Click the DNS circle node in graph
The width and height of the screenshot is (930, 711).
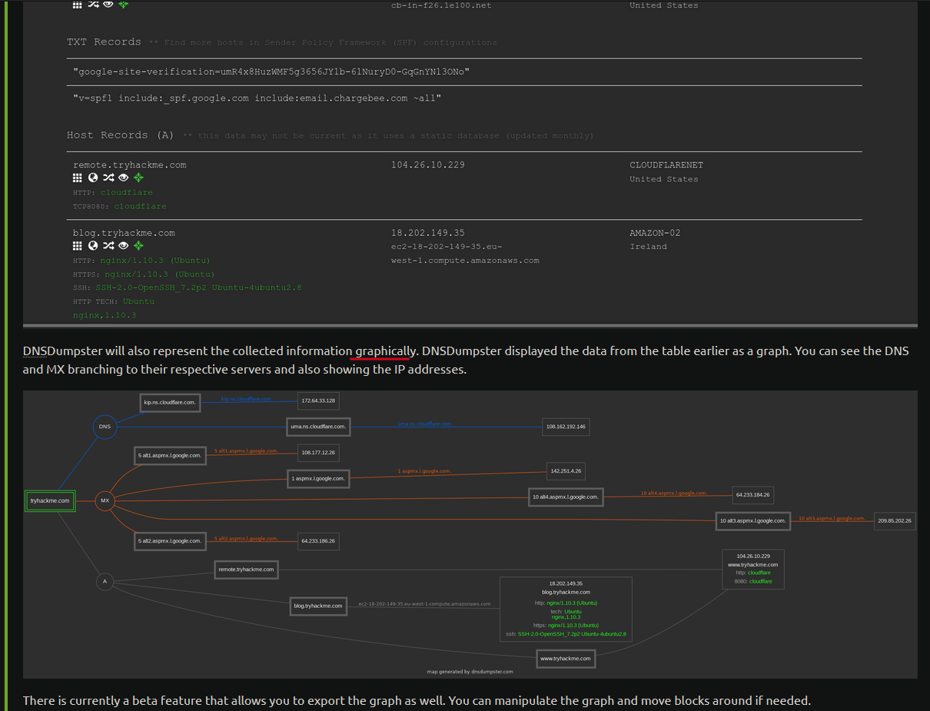click(x=105, y=427)
